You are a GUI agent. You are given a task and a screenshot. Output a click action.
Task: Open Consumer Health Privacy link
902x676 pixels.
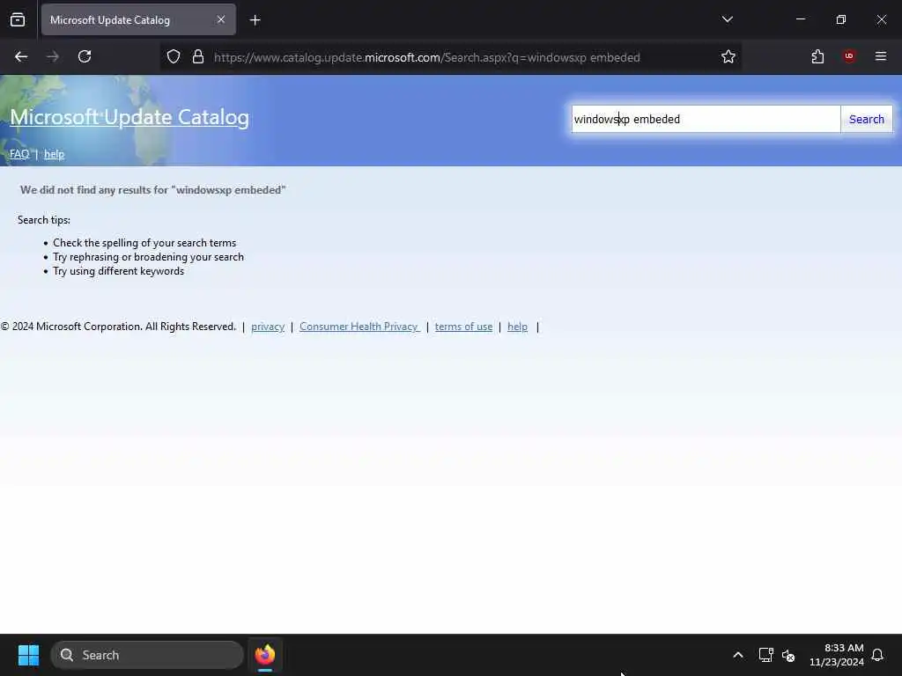tap(359, 327)
